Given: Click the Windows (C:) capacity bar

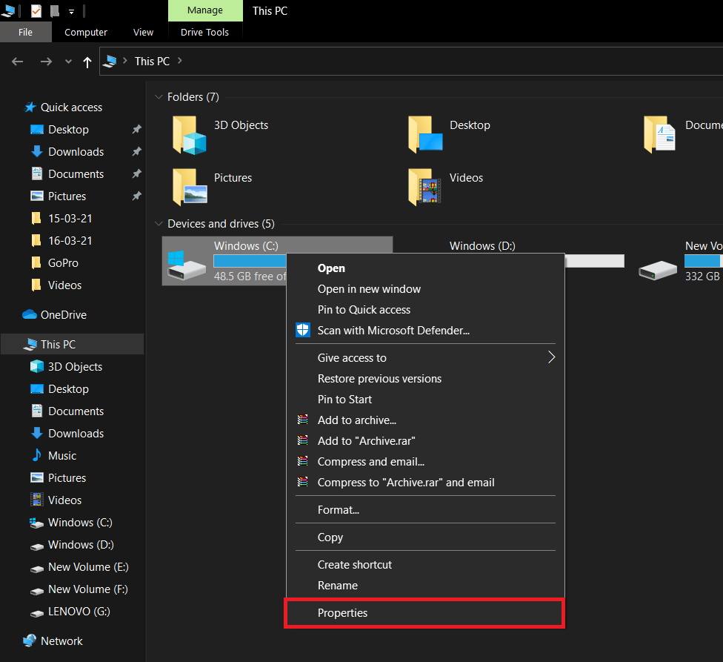Looking at the screenshot, I should pos(250,261).
